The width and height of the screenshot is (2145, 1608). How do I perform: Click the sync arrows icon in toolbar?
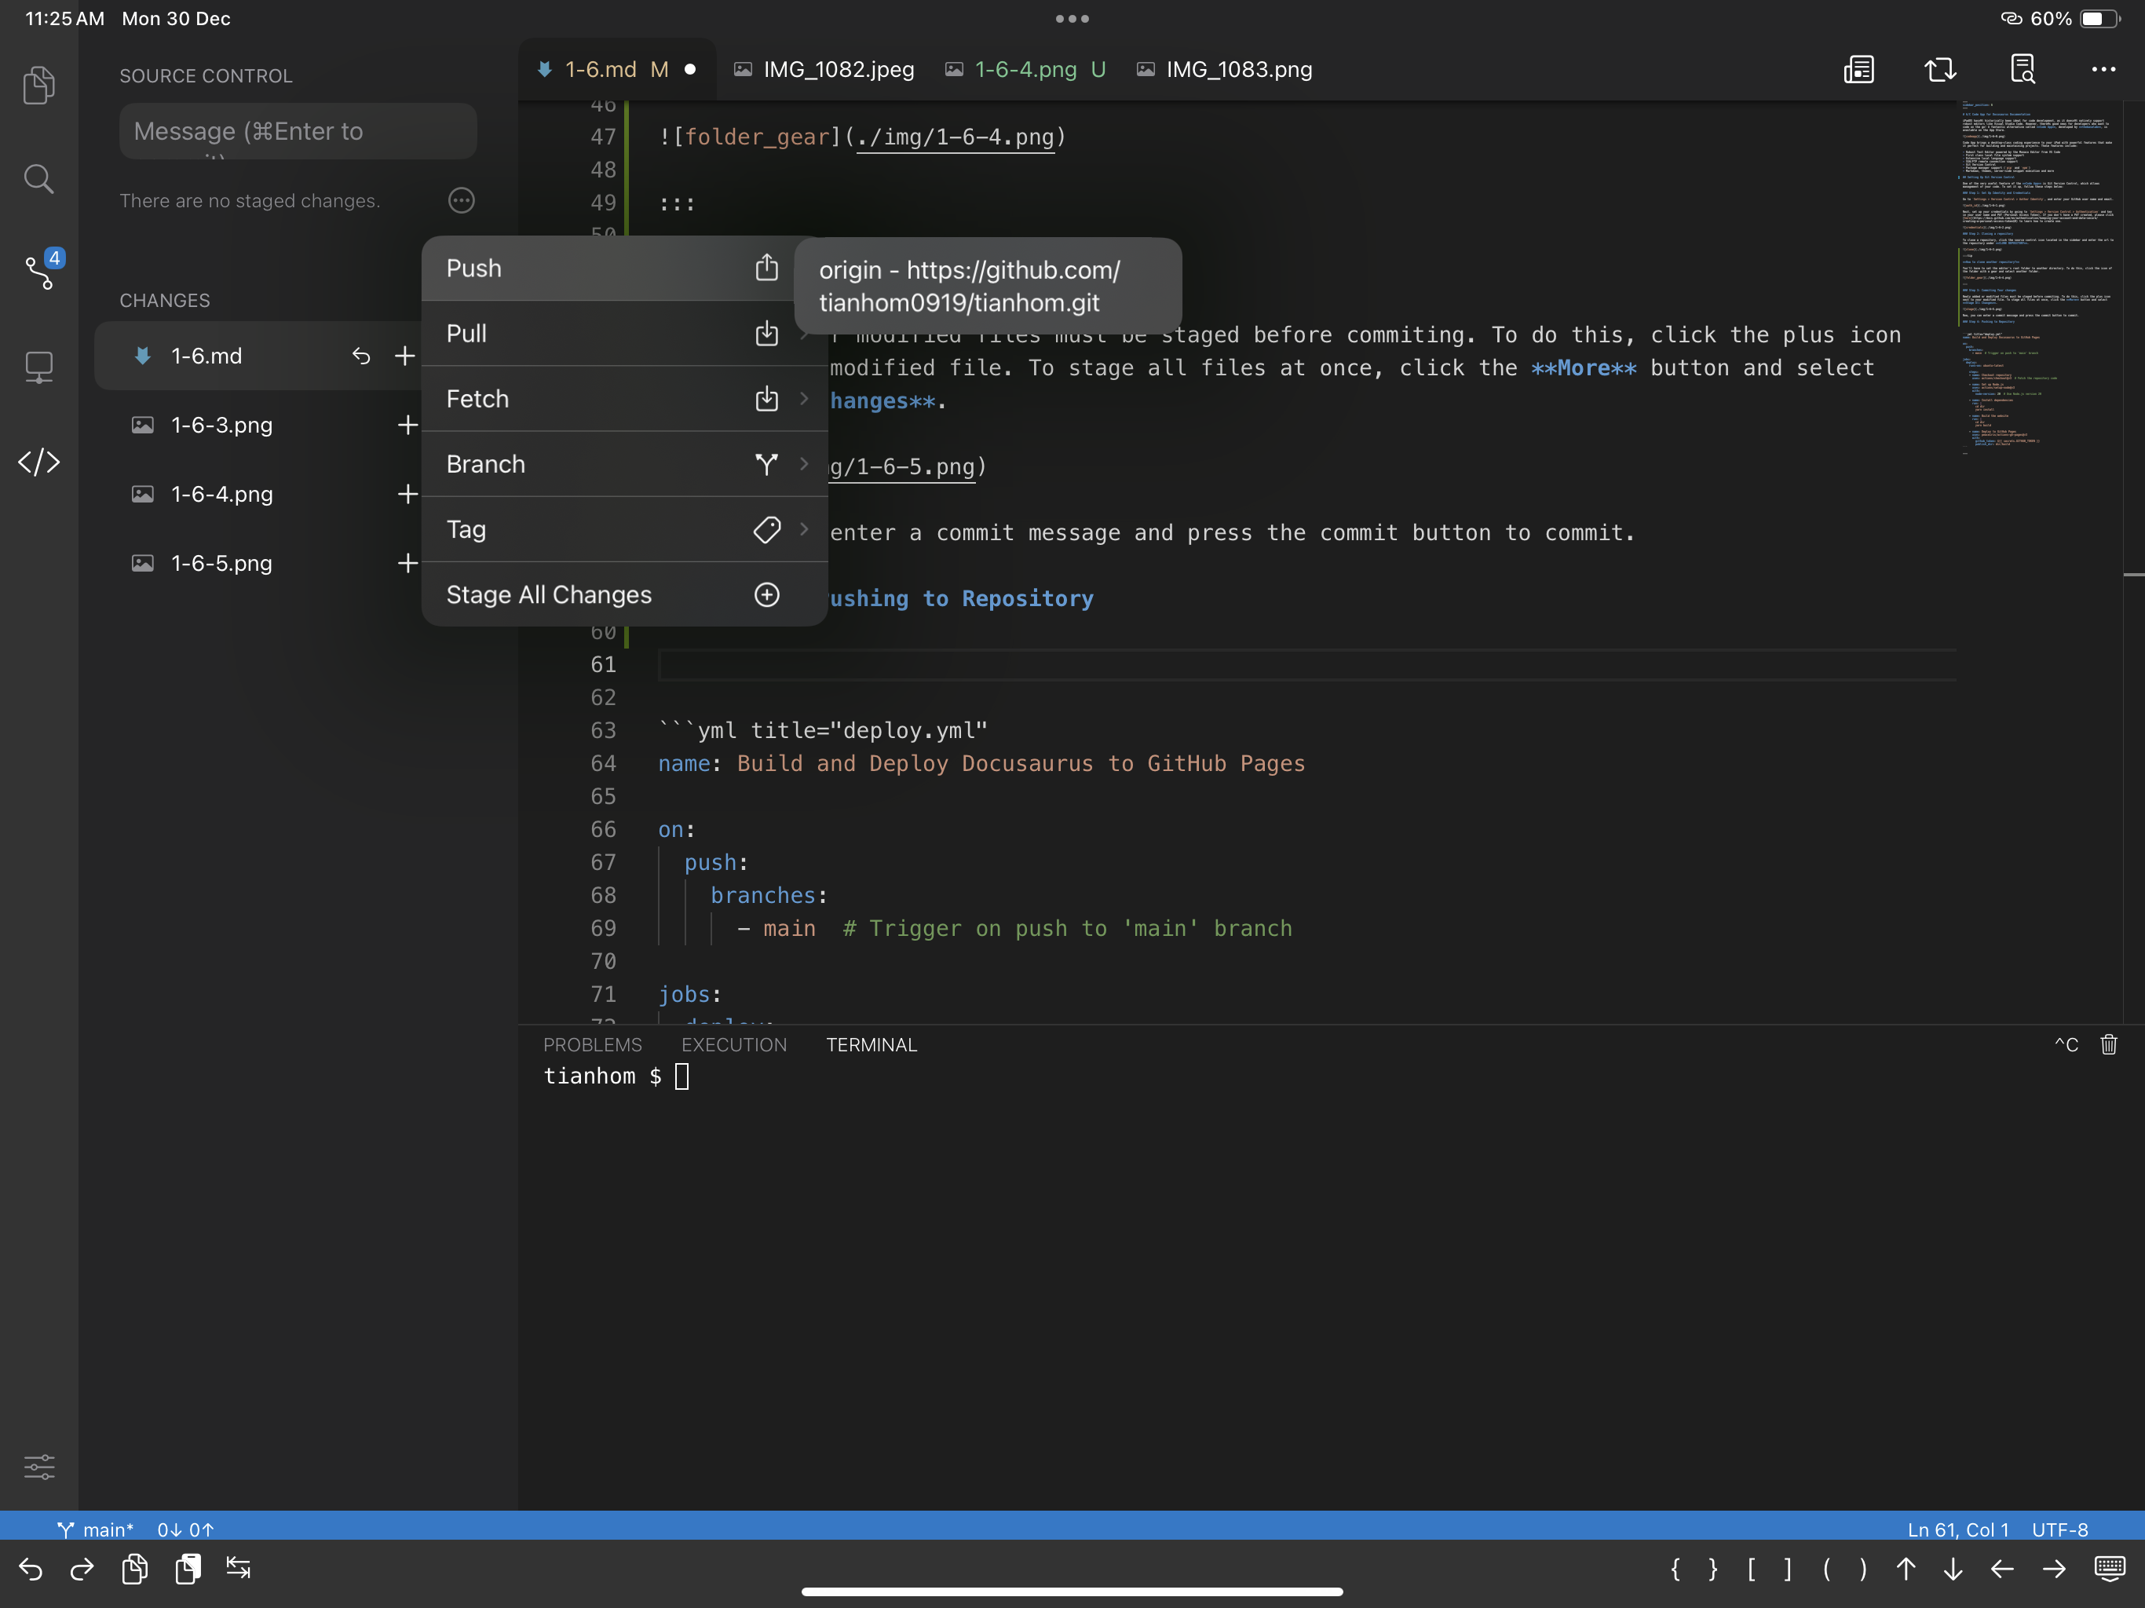pos(1940,70)
